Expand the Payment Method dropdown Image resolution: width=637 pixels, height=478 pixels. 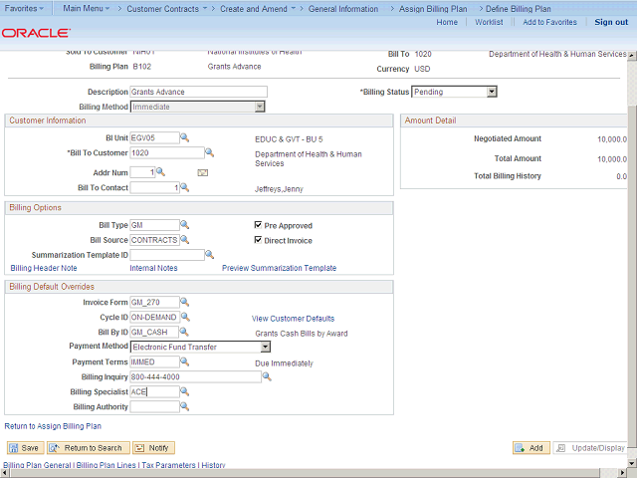265,348
